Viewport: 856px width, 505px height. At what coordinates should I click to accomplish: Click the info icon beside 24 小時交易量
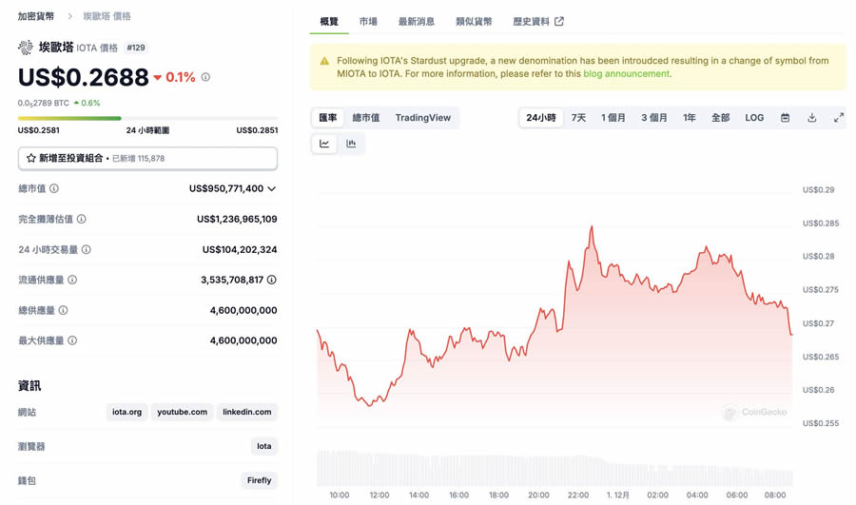coord(87,249)
